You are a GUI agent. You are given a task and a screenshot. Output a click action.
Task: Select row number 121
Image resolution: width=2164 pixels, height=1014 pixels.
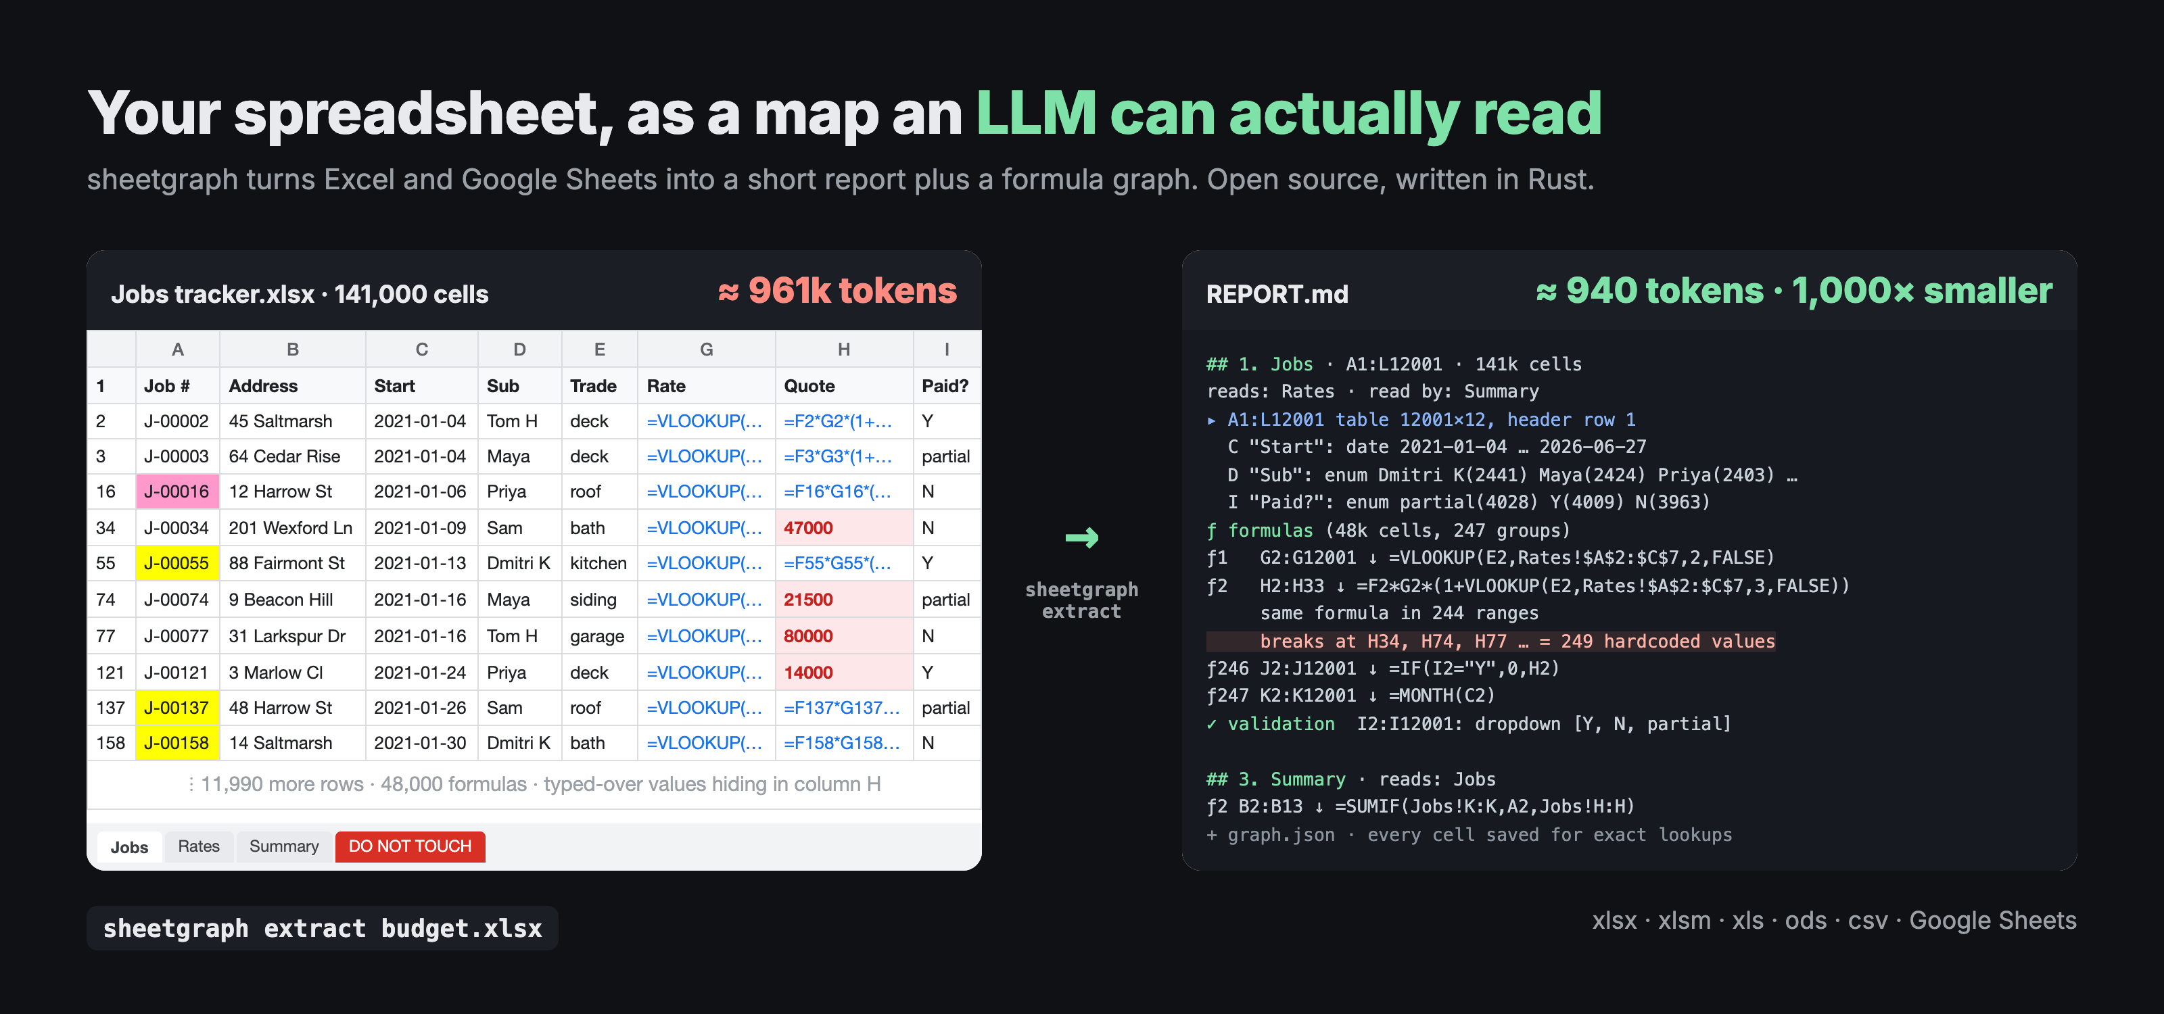(x=111, y=673)
